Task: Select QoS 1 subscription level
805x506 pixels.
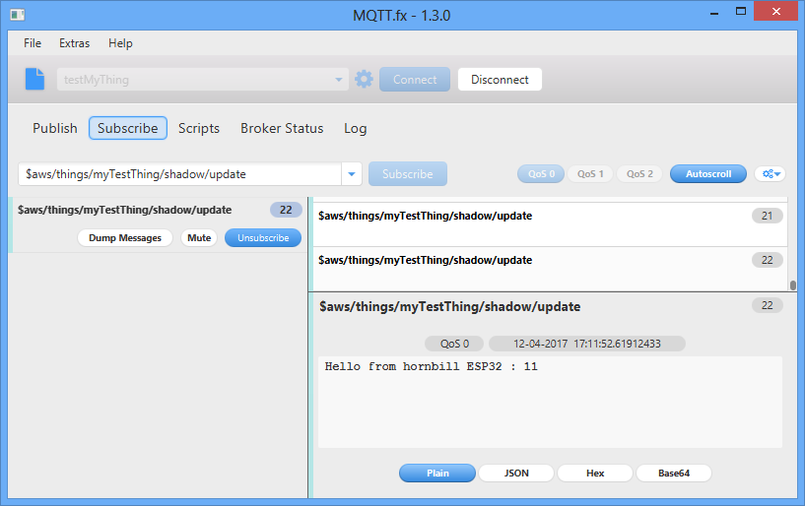Action: [590, 174]
